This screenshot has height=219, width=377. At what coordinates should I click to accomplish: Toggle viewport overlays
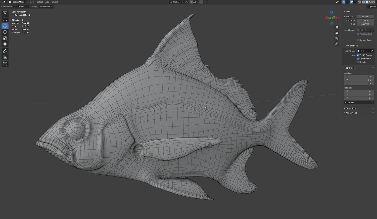coord(351,2)
